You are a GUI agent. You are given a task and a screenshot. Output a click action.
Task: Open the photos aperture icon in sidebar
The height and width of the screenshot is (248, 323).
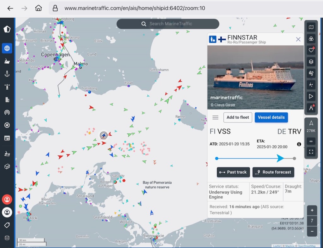coord(7,125)
